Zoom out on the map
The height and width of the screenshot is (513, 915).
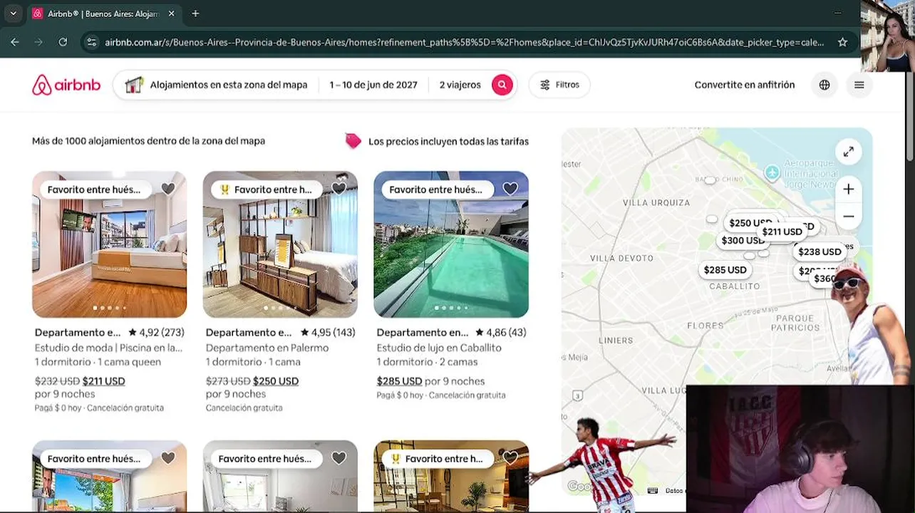click(x=849, y=216)
